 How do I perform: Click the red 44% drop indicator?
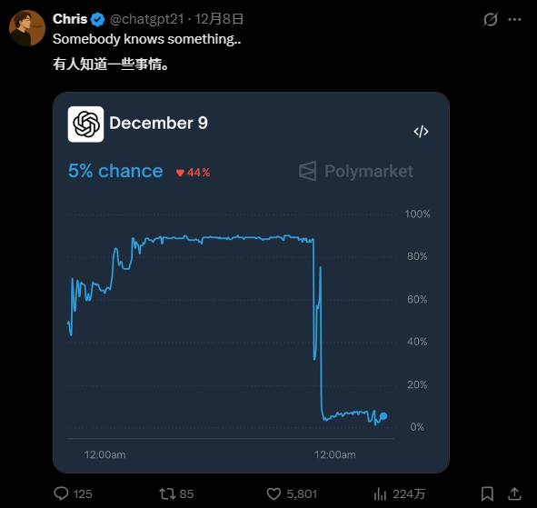point(193,173)
